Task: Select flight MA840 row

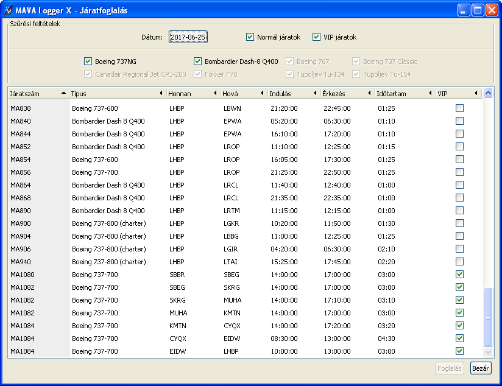Action: coord(245,121)
